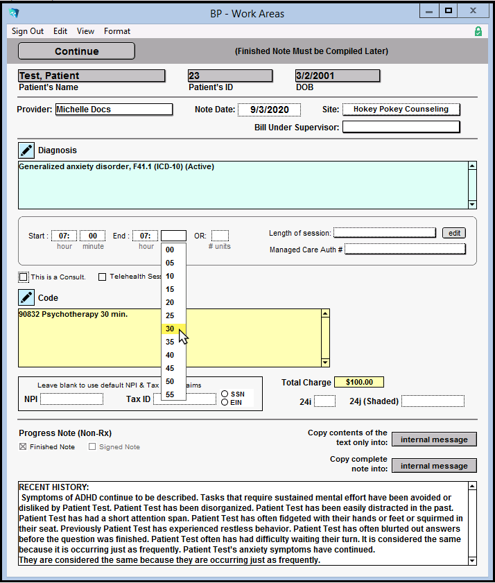Check the This is a Consult box
The height and width of the screenshot is (583, 495).
coord(24,277)
